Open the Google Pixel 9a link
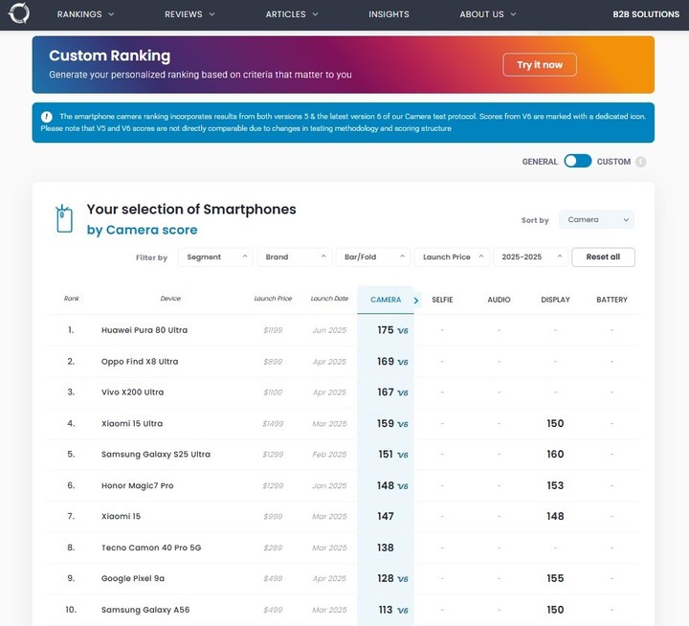The image size is (689, 626). click(133, 578)
